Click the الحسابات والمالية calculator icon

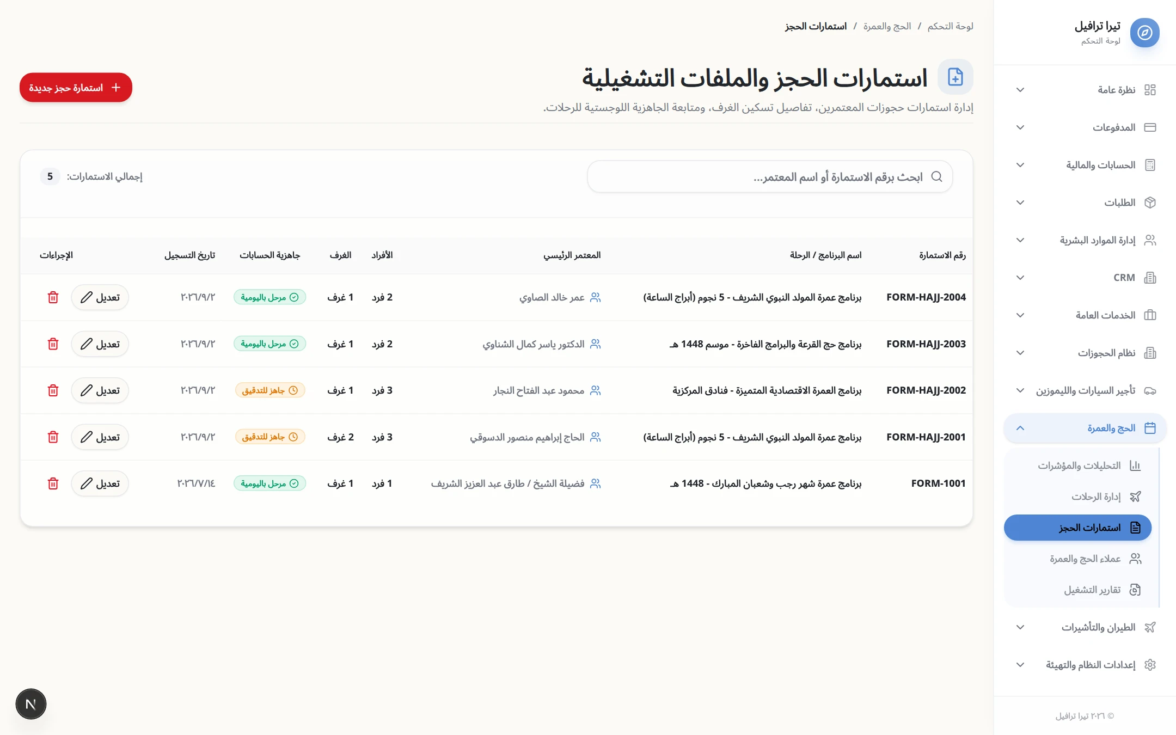1150,165
